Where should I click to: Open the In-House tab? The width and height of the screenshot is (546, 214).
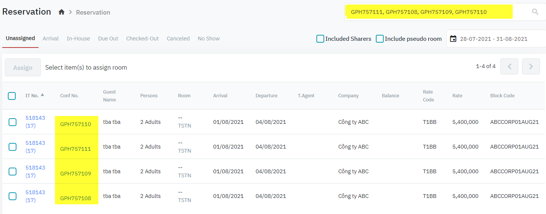pos(78,39)
